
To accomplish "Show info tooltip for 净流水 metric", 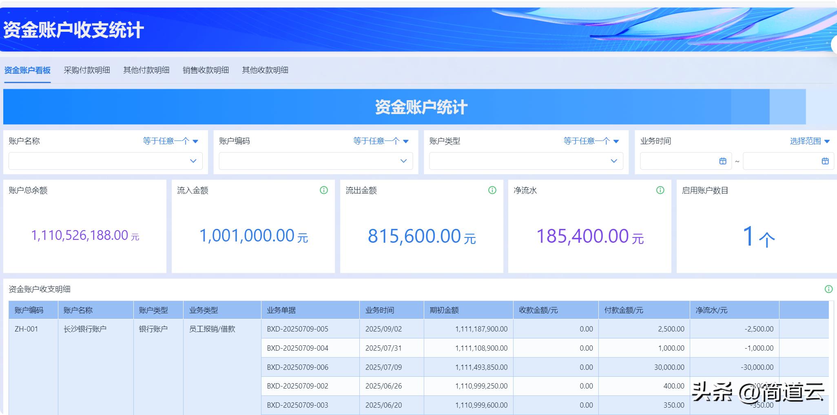I will point(660,190).
